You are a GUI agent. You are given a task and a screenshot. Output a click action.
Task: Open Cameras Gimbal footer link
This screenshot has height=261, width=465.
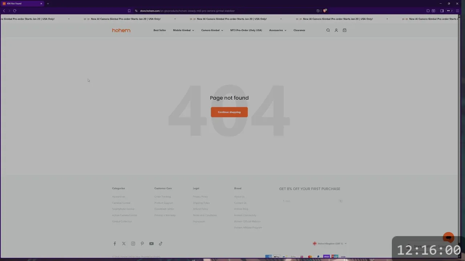pos(121,203)
